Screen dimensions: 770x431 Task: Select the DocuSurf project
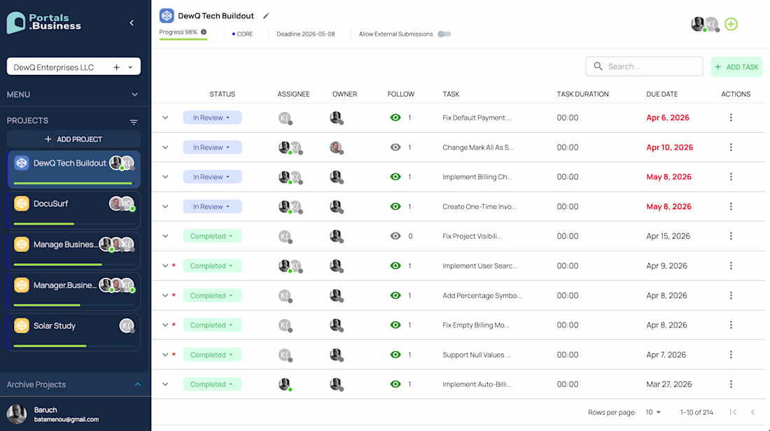(73, 210)
